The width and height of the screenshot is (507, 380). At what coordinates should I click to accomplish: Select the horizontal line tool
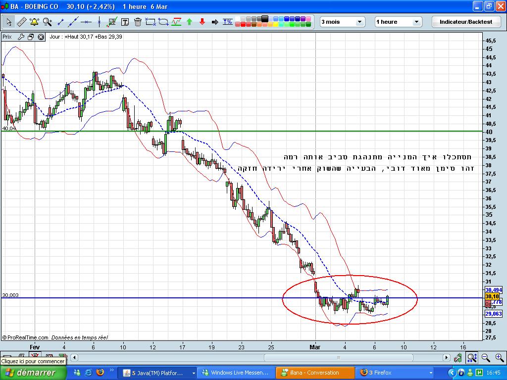pos(86,22)
